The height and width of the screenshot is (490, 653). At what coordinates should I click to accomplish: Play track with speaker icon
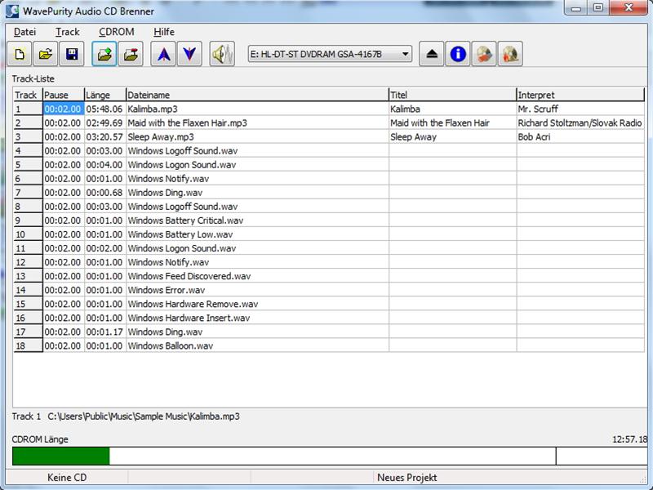click(222, 54)
